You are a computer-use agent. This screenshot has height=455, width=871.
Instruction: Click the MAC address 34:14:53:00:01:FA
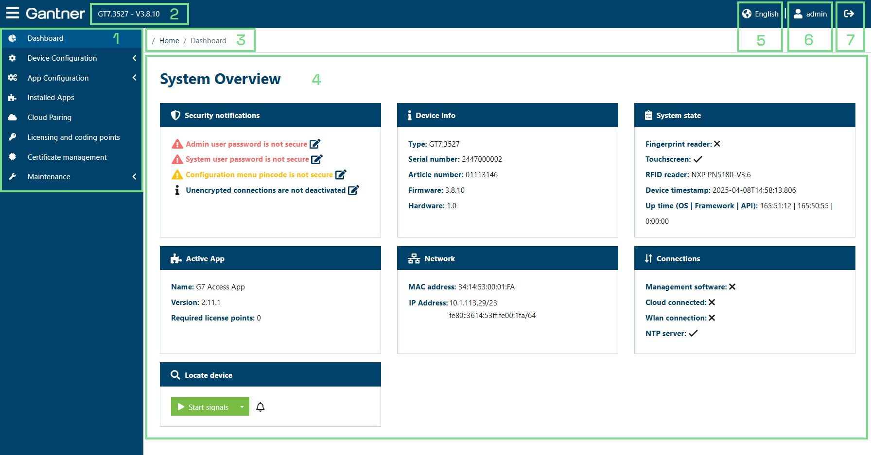487,287
